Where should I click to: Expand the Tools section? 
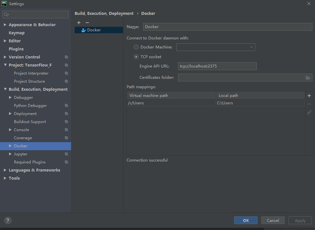5,178
